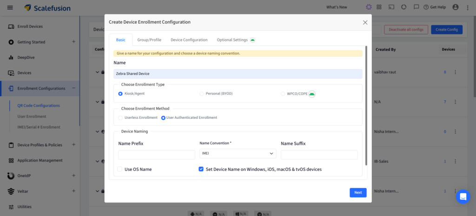Click Get Help in the header
Image resolution: width=476 pixels, height=216 pixels.
click(x=435, y=7)
